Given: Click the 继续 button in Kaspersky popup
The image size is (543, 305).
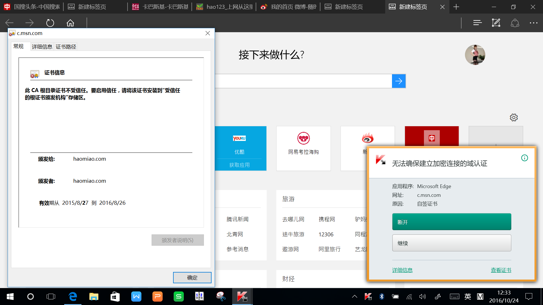Looking at the screenshot, I should point(452,243).
